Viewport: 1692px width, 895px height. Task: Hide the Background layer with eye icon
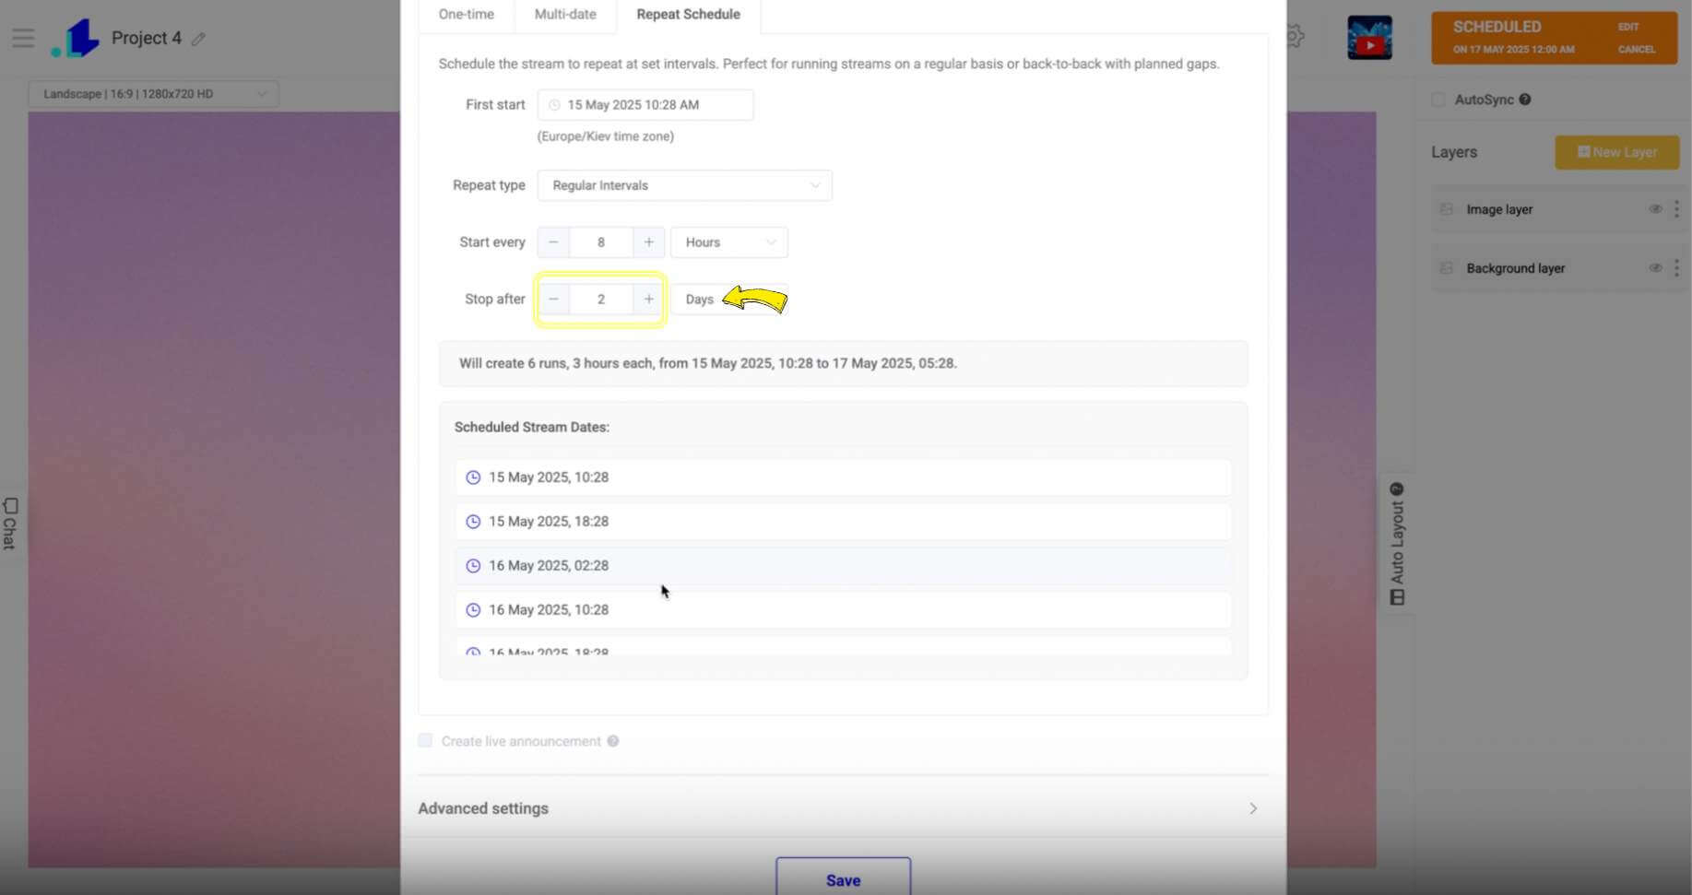[1655, 268]
